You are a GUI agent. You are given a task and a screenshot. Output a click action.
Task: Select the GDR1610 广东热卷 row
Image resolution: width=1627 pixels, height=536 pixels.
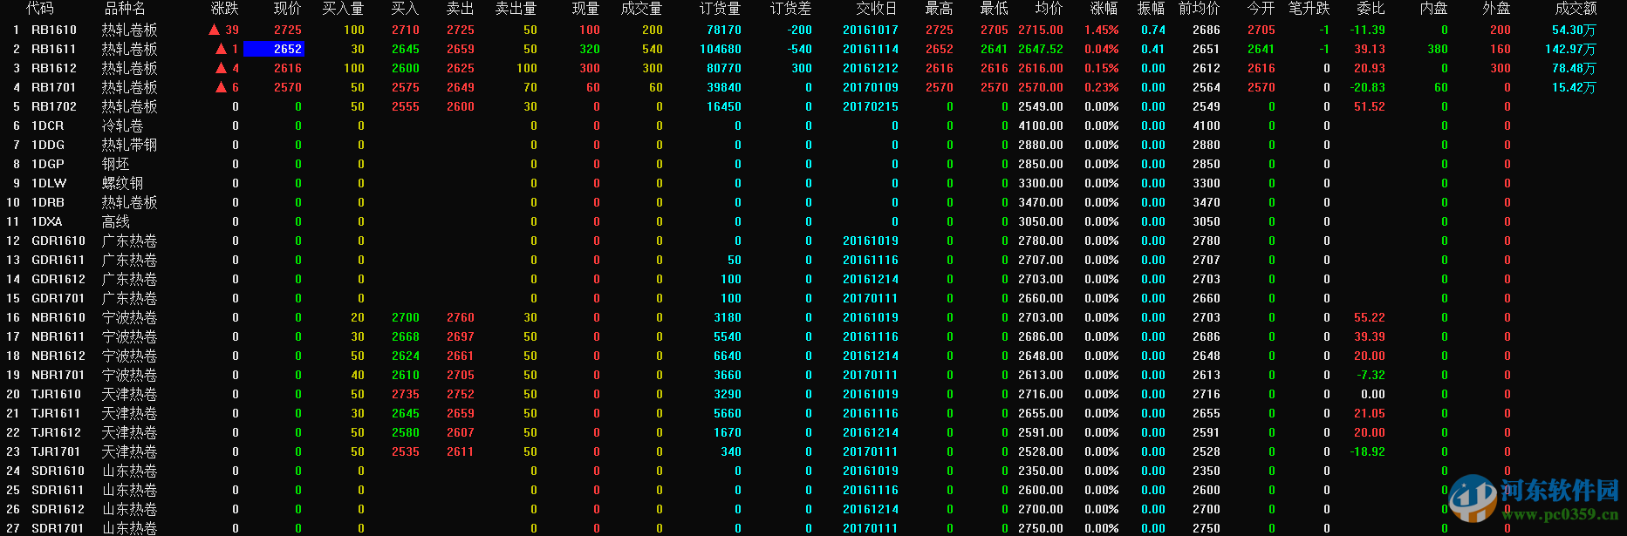pos(813,241)
